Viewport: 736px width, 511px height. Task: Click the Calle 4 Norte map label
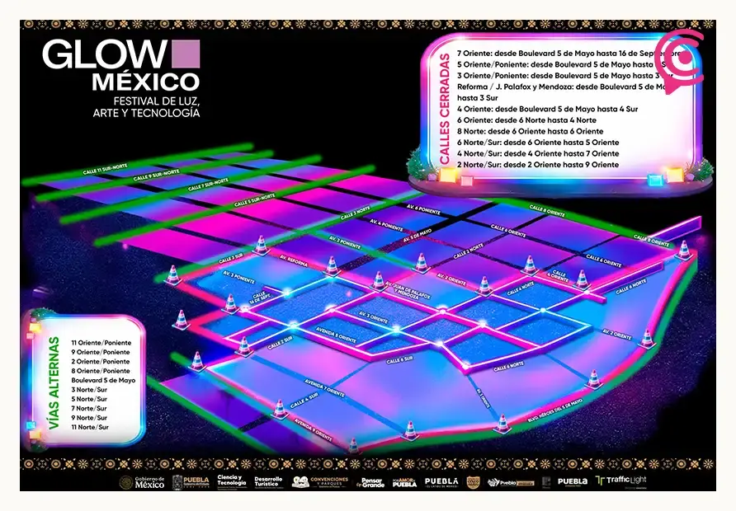tap(521, 288)
